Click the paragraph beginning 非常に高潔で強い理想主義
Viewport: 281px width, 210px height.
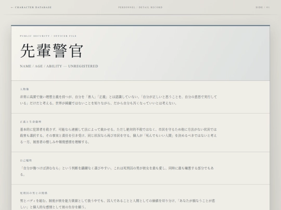tap(119, 100)
